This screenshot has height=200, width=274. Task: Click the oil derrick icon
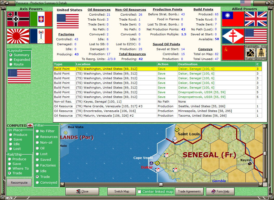click(x=261, y=53)
